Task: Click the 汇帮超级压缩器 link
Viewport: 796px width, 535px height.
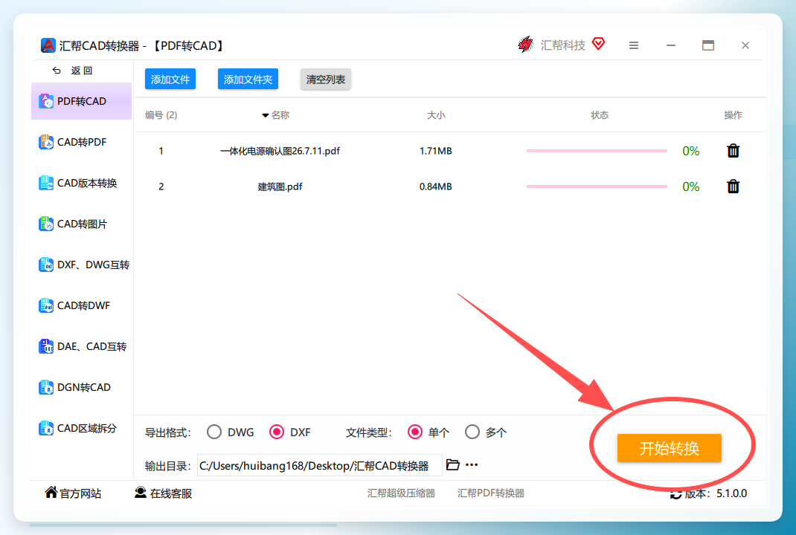Action: tap(401, 493)
